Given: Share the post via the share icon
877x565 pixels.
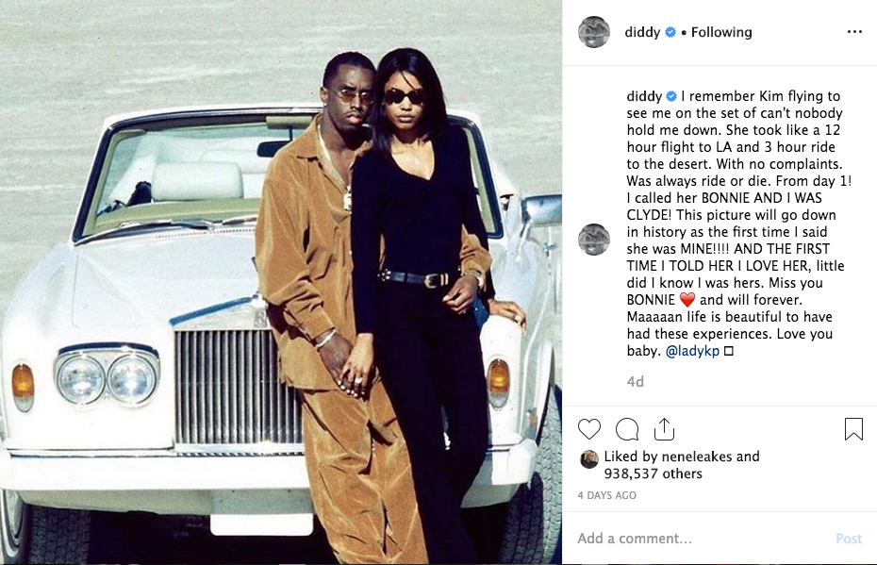Looking at the screenshot, I should click(x=664, y=428).
